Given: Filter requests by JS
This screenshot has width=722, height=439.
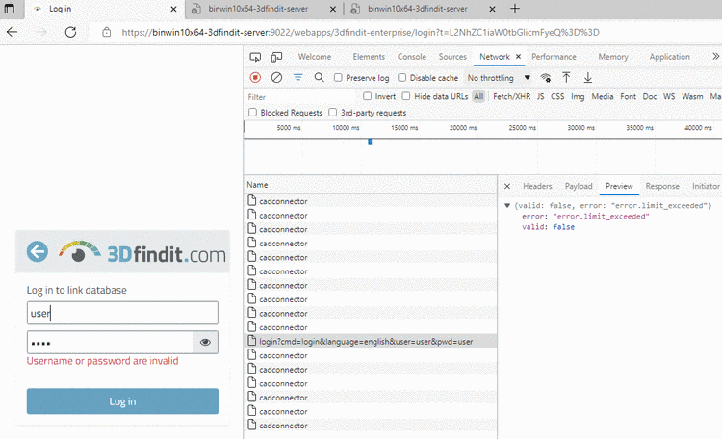Looking at the screenshot, I should (x=541, y=96).
